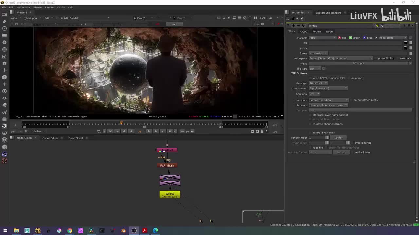This screenshot has height=235, width=419.
Task: Enable the create directories checkbox
Action: tap(310, 133)
